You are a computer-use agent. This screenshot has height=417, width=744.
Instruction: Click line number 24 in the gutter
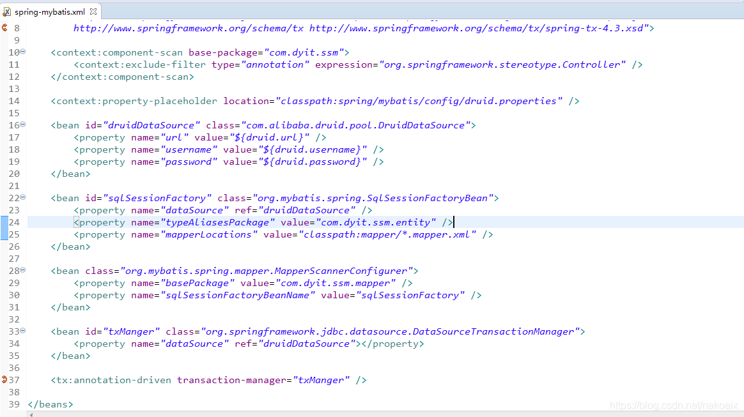pyautogui.click(x=14, y=222)
